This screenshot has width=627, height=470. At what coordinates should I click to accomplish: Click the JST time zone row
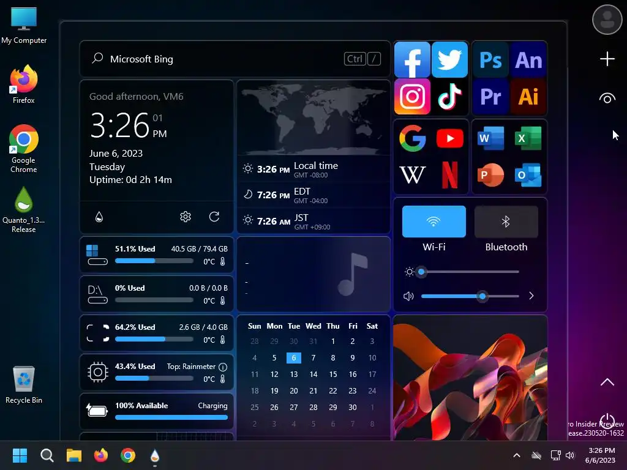[313, 222]
